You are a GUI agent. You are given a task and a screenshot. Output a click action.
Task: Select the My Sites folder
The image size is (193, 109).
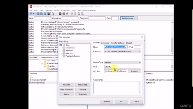click(66, 45)
